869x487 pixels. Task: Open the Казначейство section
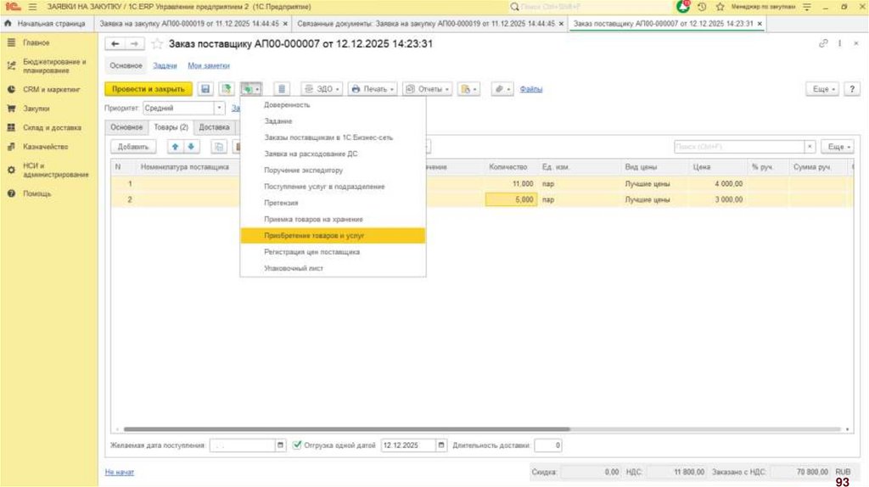(46, 147)
